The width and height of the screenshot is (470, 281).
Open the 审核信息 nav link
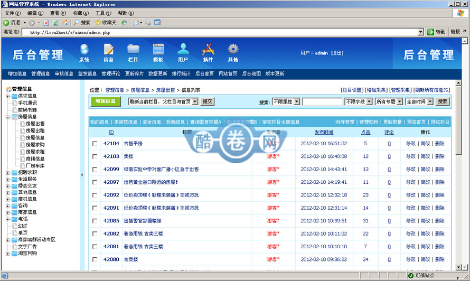[64, 74]
